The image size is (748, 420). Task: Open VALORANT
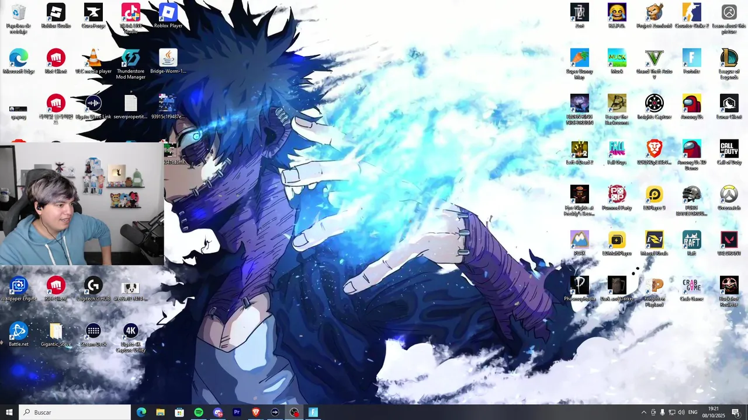coord(729,243)
